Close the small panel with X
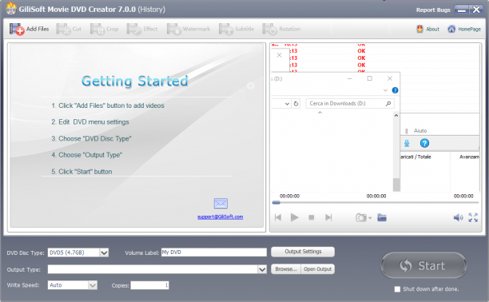The height and width of the screenshot is (302, 489). (279, 55)
